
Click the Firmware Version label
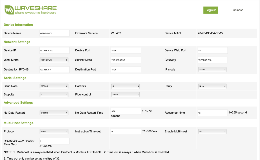86,33
